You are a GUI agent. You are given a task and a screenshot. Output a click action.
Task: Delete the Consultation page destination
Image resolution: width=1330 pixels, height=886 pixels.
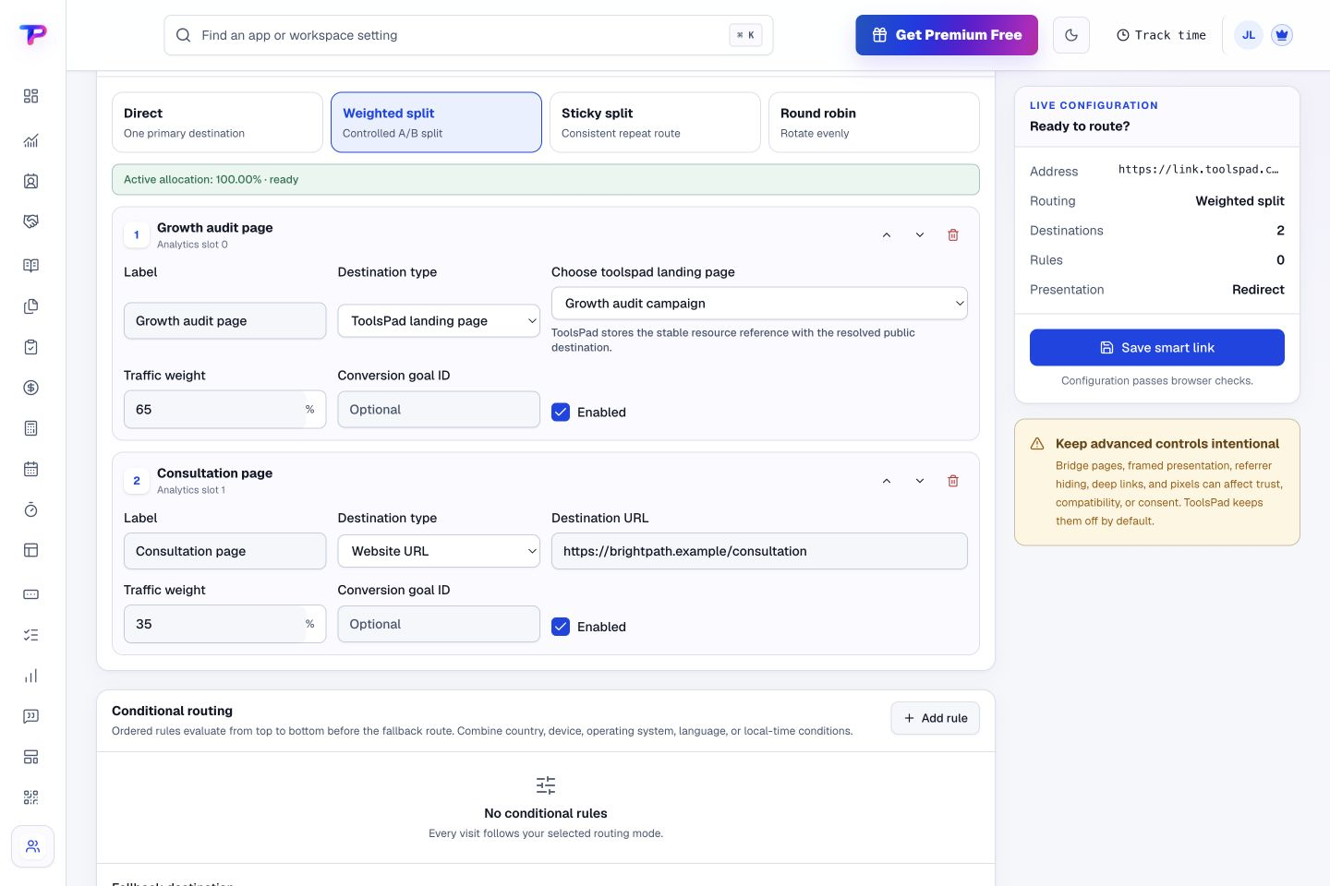tap(953, 481)
